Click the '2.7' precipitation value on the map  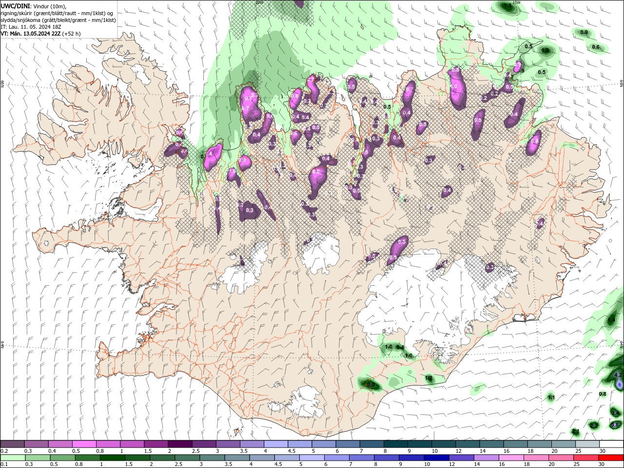[594, 426]
